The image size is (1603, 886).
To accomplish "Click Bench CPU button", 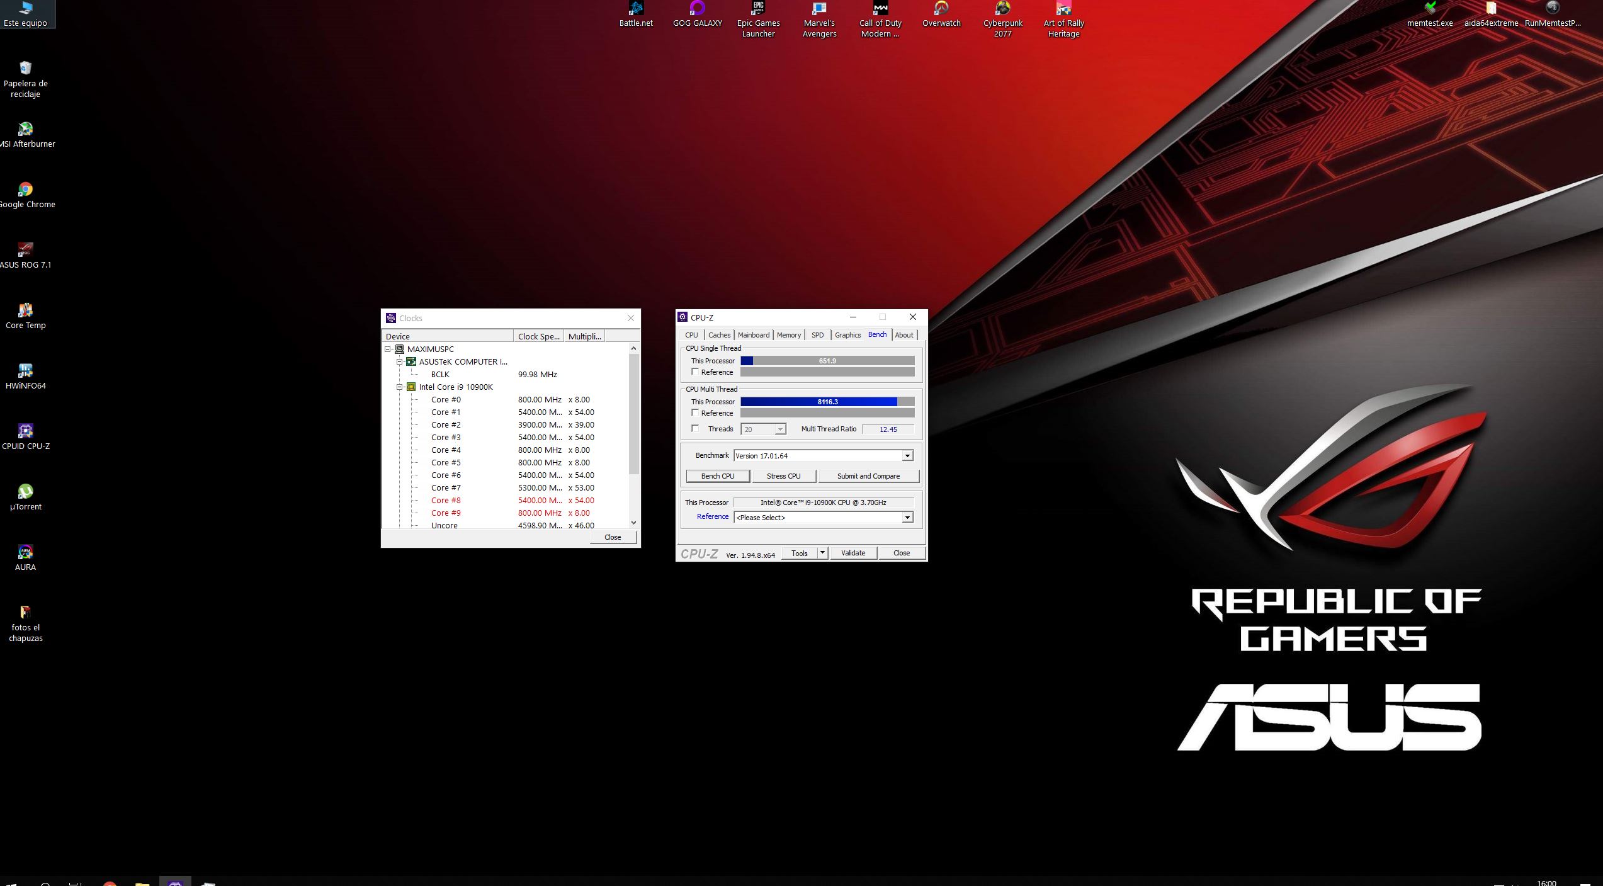I will click(718, 476).
